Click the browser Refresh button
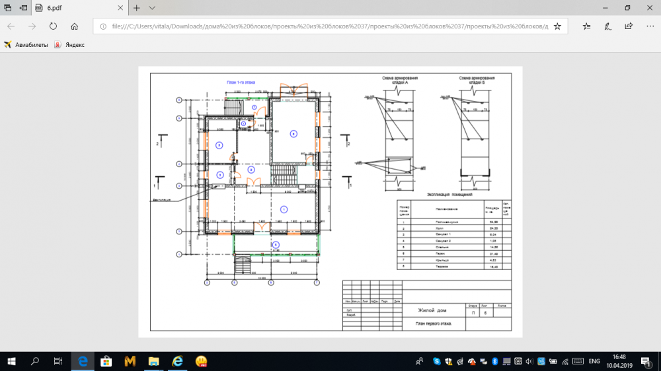Viewport: 661px width, 371px height. (53, 26)
